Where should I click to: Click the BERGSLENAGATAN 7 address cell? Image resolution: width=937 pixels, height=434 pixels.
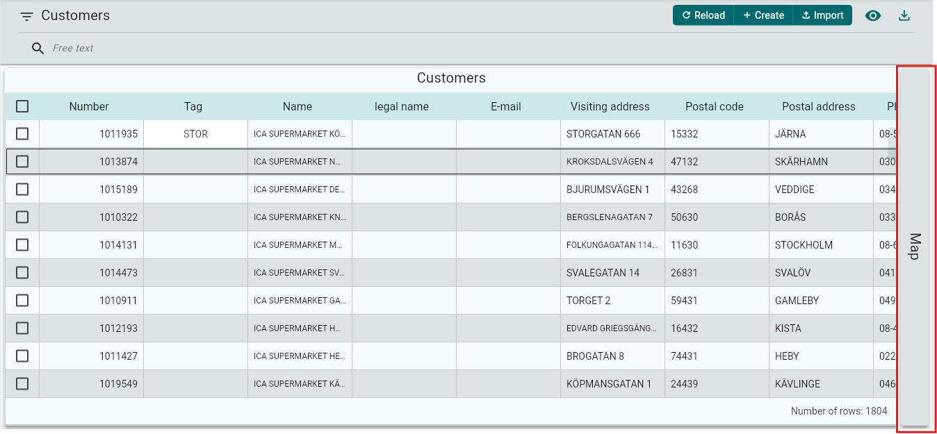point(612,217)
